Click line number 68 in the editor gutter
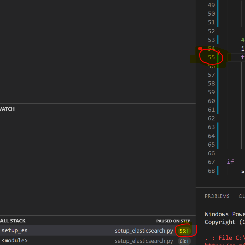 click(211, 171)
